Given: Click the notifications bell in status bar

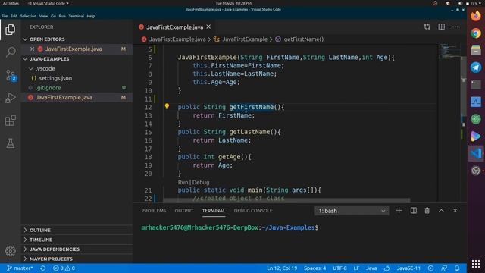Looking at the screenshot, I should 457,268.
